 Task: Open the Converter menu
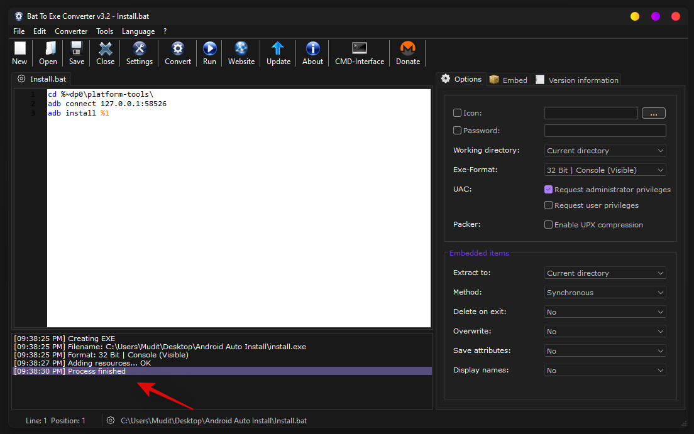71,31
